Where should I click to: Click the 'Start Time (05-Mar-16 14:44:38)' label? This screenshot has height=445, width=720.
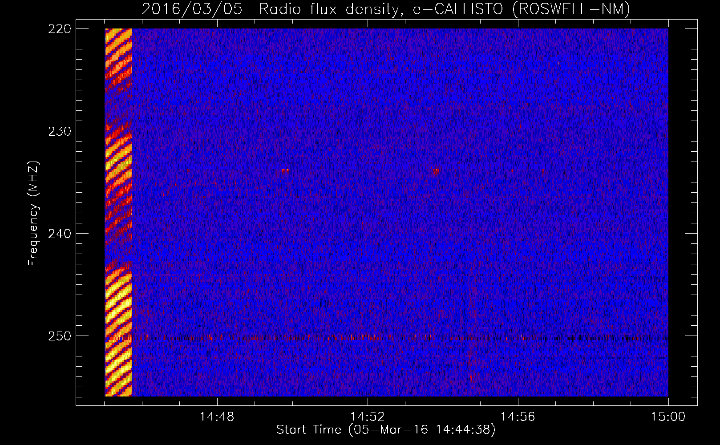pos(386,430)
